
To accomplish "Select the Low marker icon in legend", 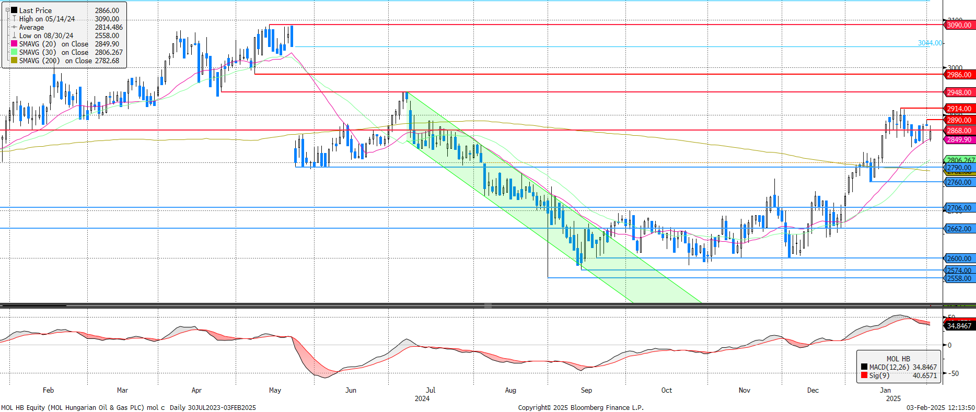I will click(x=14, y=36).
